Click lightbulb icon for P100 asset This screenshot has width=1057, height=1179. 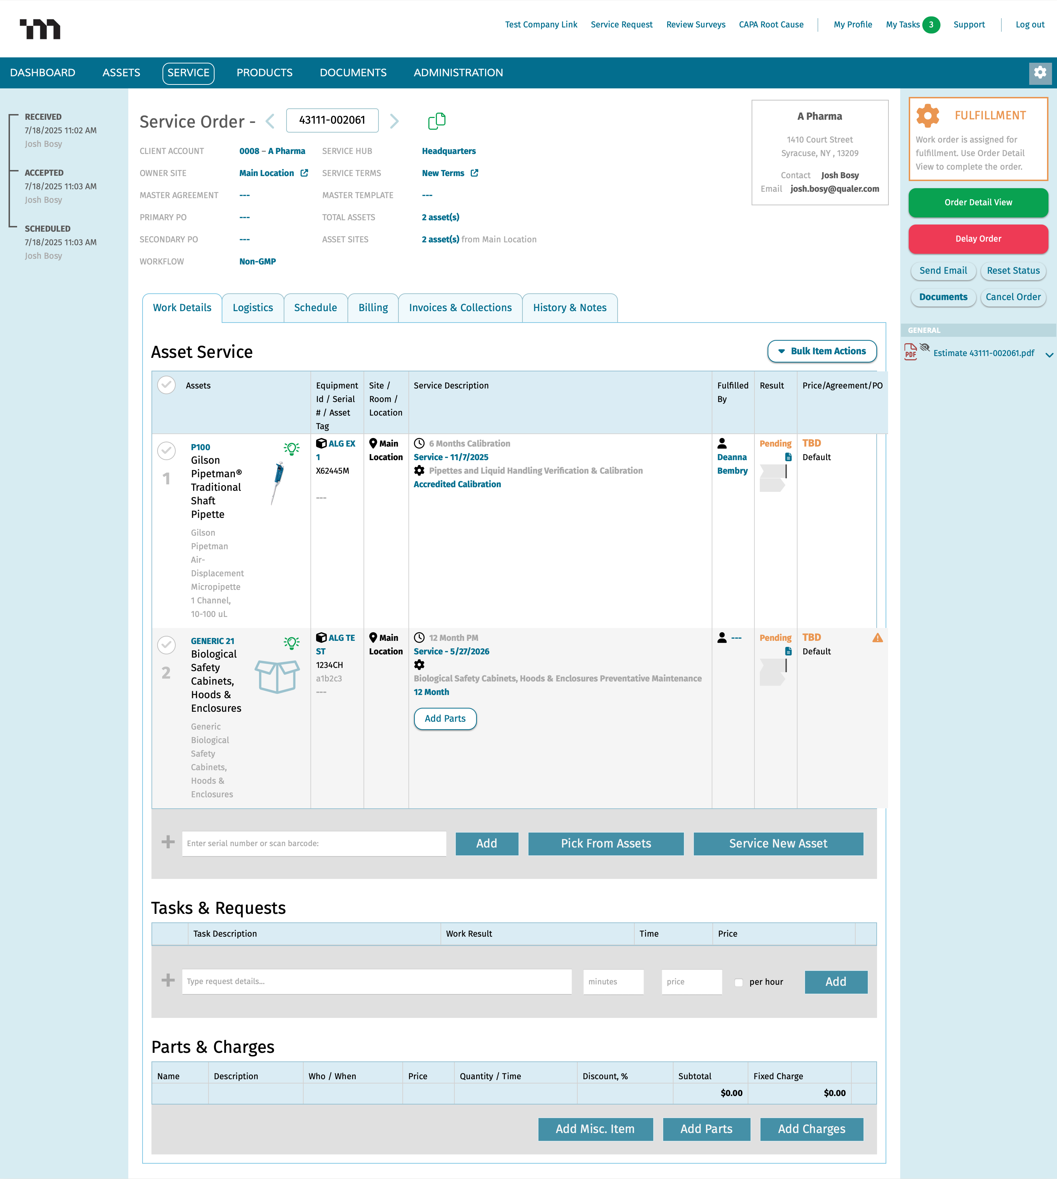click(292, 448)
